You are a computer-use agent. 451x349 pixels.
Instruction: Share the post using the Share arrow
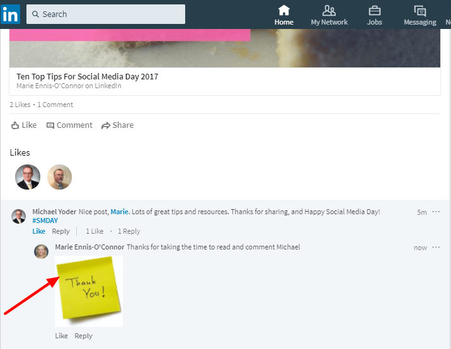pyautogui.click(x=117, y=125)
